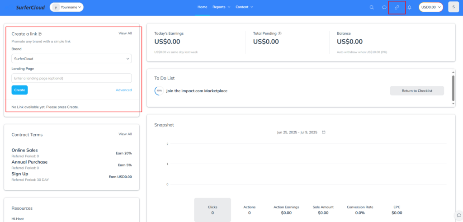Select the Clicks metric tile
The width and height of the screenshot is (463, 222).
coord(213,210)
